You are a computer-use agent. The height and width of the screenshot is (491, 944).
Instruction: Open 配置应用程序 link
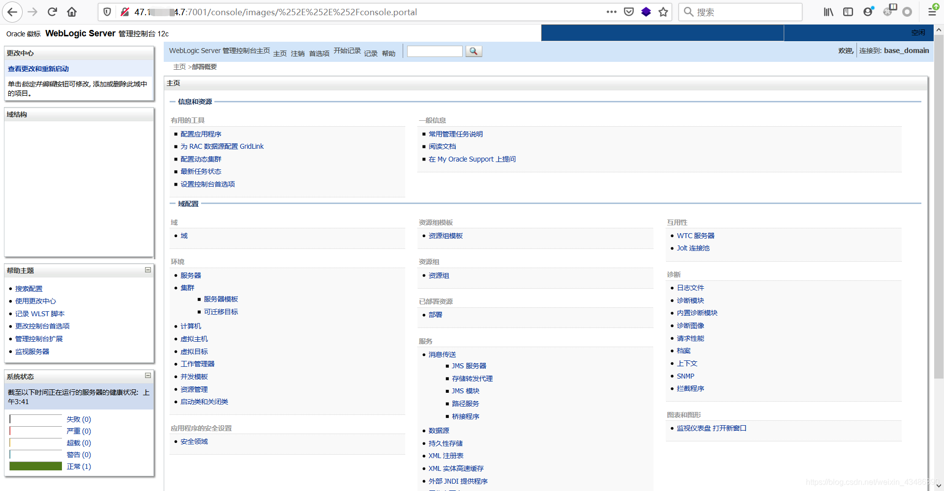pyautogui.click(x=201, y=134)
